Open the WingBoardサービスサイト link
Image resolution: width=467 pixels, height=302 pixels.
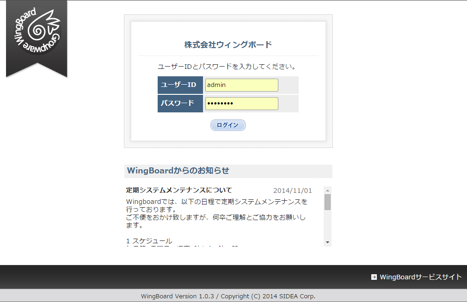point(421,277)
